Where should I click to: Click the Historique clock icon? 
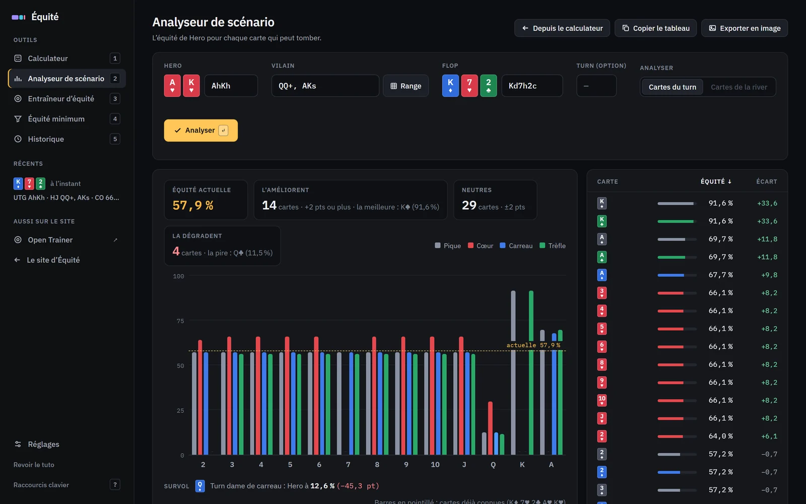18,139
